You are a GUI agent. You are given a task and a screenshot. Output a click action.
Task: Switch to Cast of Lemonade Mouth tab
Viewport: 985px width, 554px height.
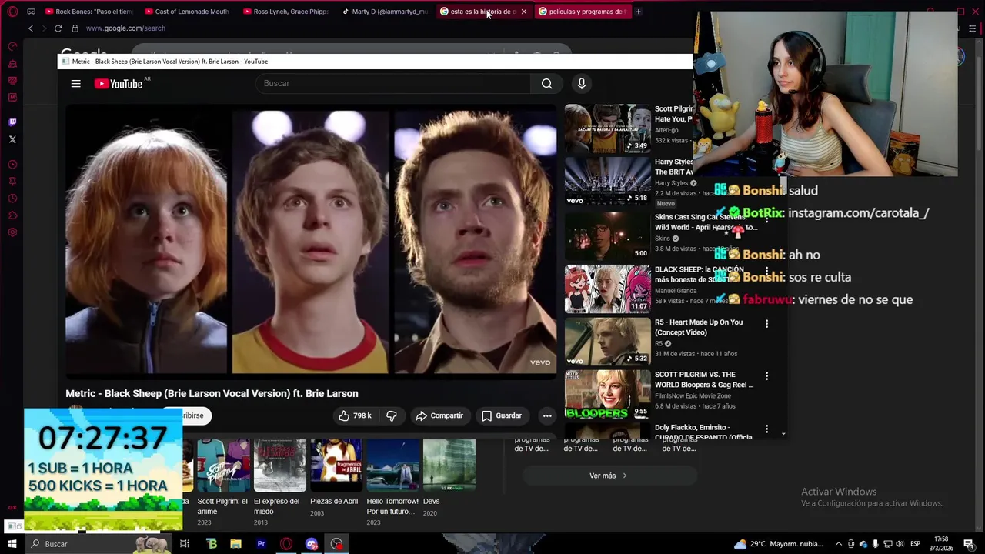click(187, 12)
